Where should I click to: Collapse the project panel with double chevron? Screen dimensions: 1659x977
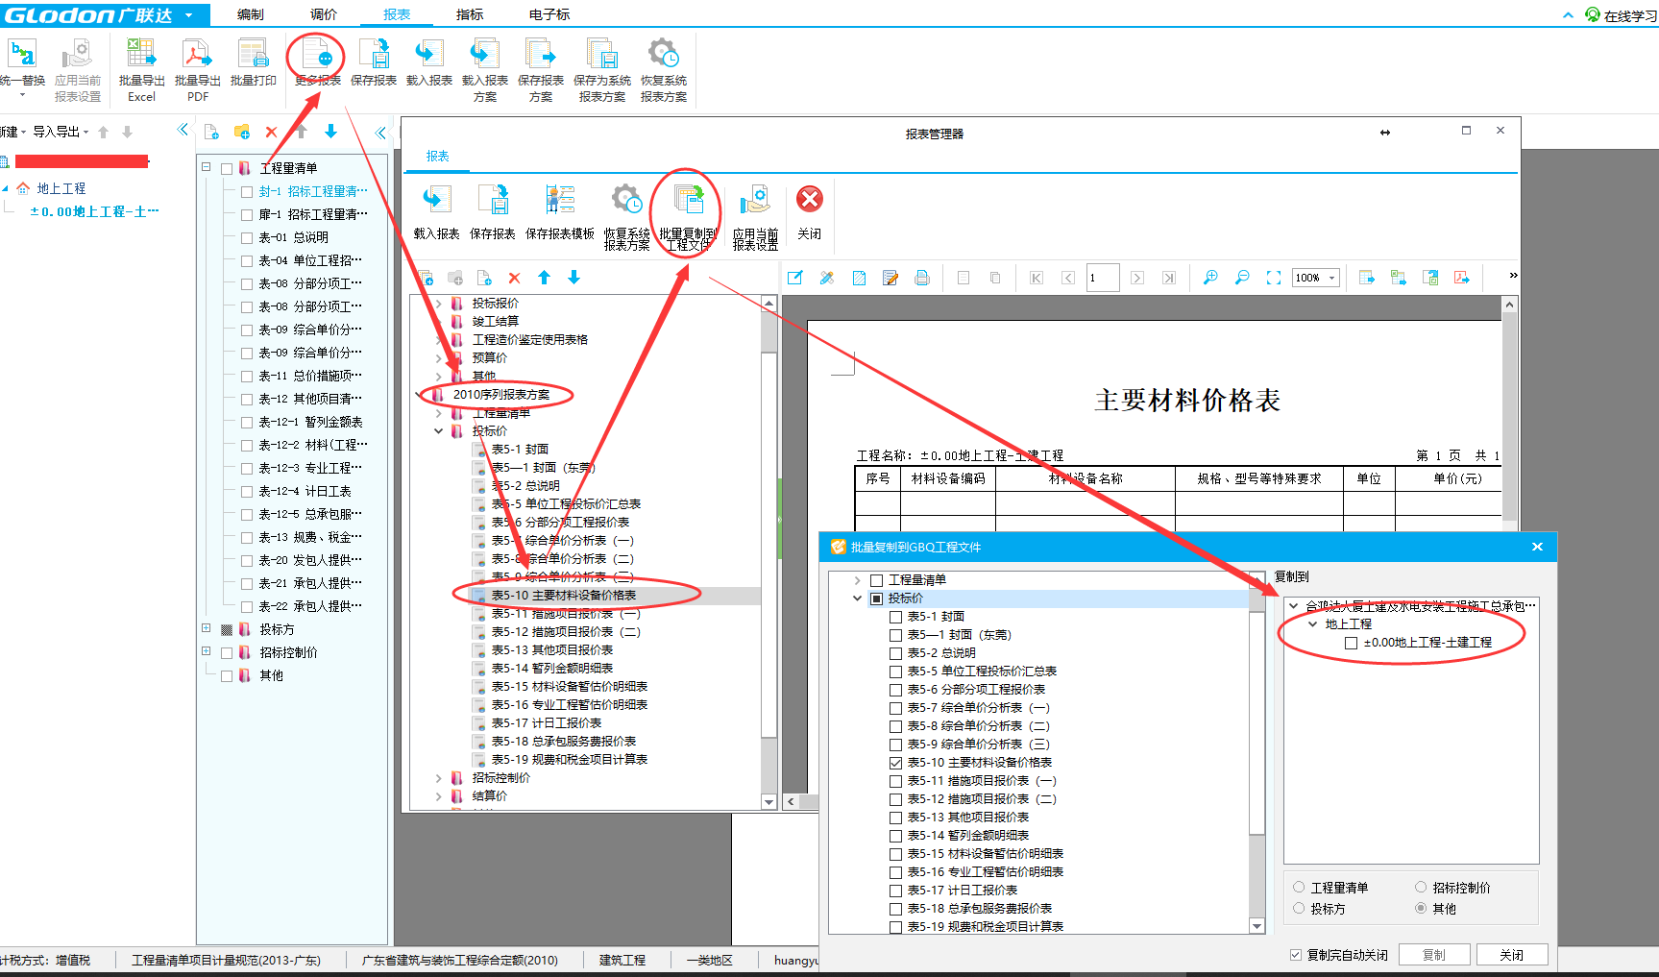pyautogui.click(x=183, y=130)
